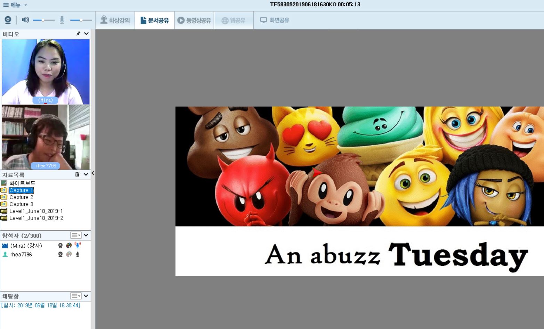Open the 채팅창 options dropdown
Screen dimensions: 544x329
pos(76,296)
